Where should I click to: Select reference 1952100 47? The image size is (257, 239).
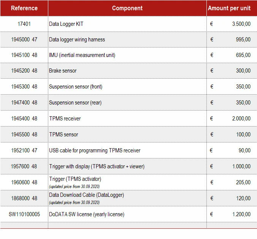click(x=24, y=150)
